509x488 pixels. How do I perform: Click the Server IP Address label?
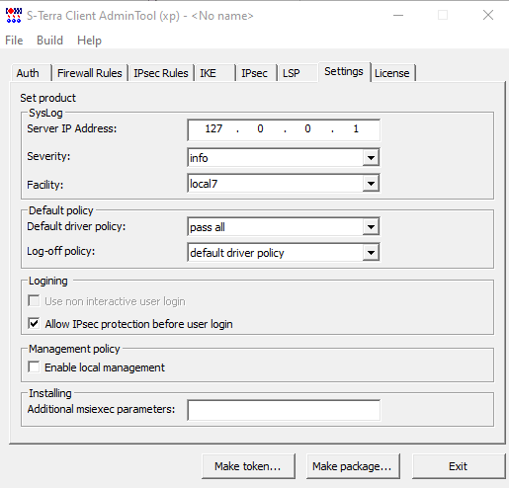72,128
